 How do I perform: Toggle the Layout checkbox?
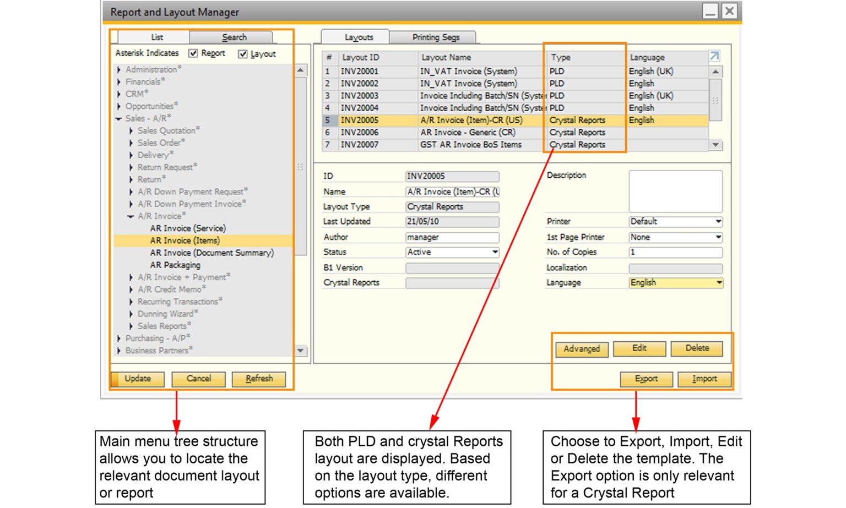pyautogui.click(x=242, y=54)
